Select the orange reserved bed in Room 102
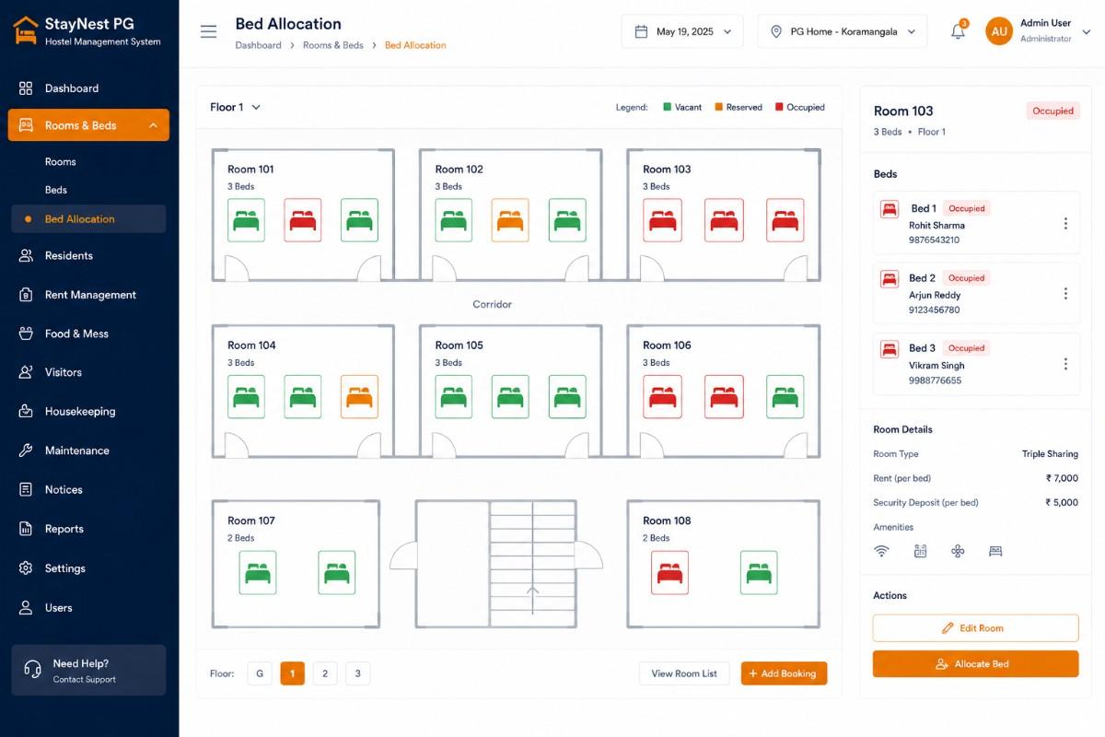 (510, 220)
